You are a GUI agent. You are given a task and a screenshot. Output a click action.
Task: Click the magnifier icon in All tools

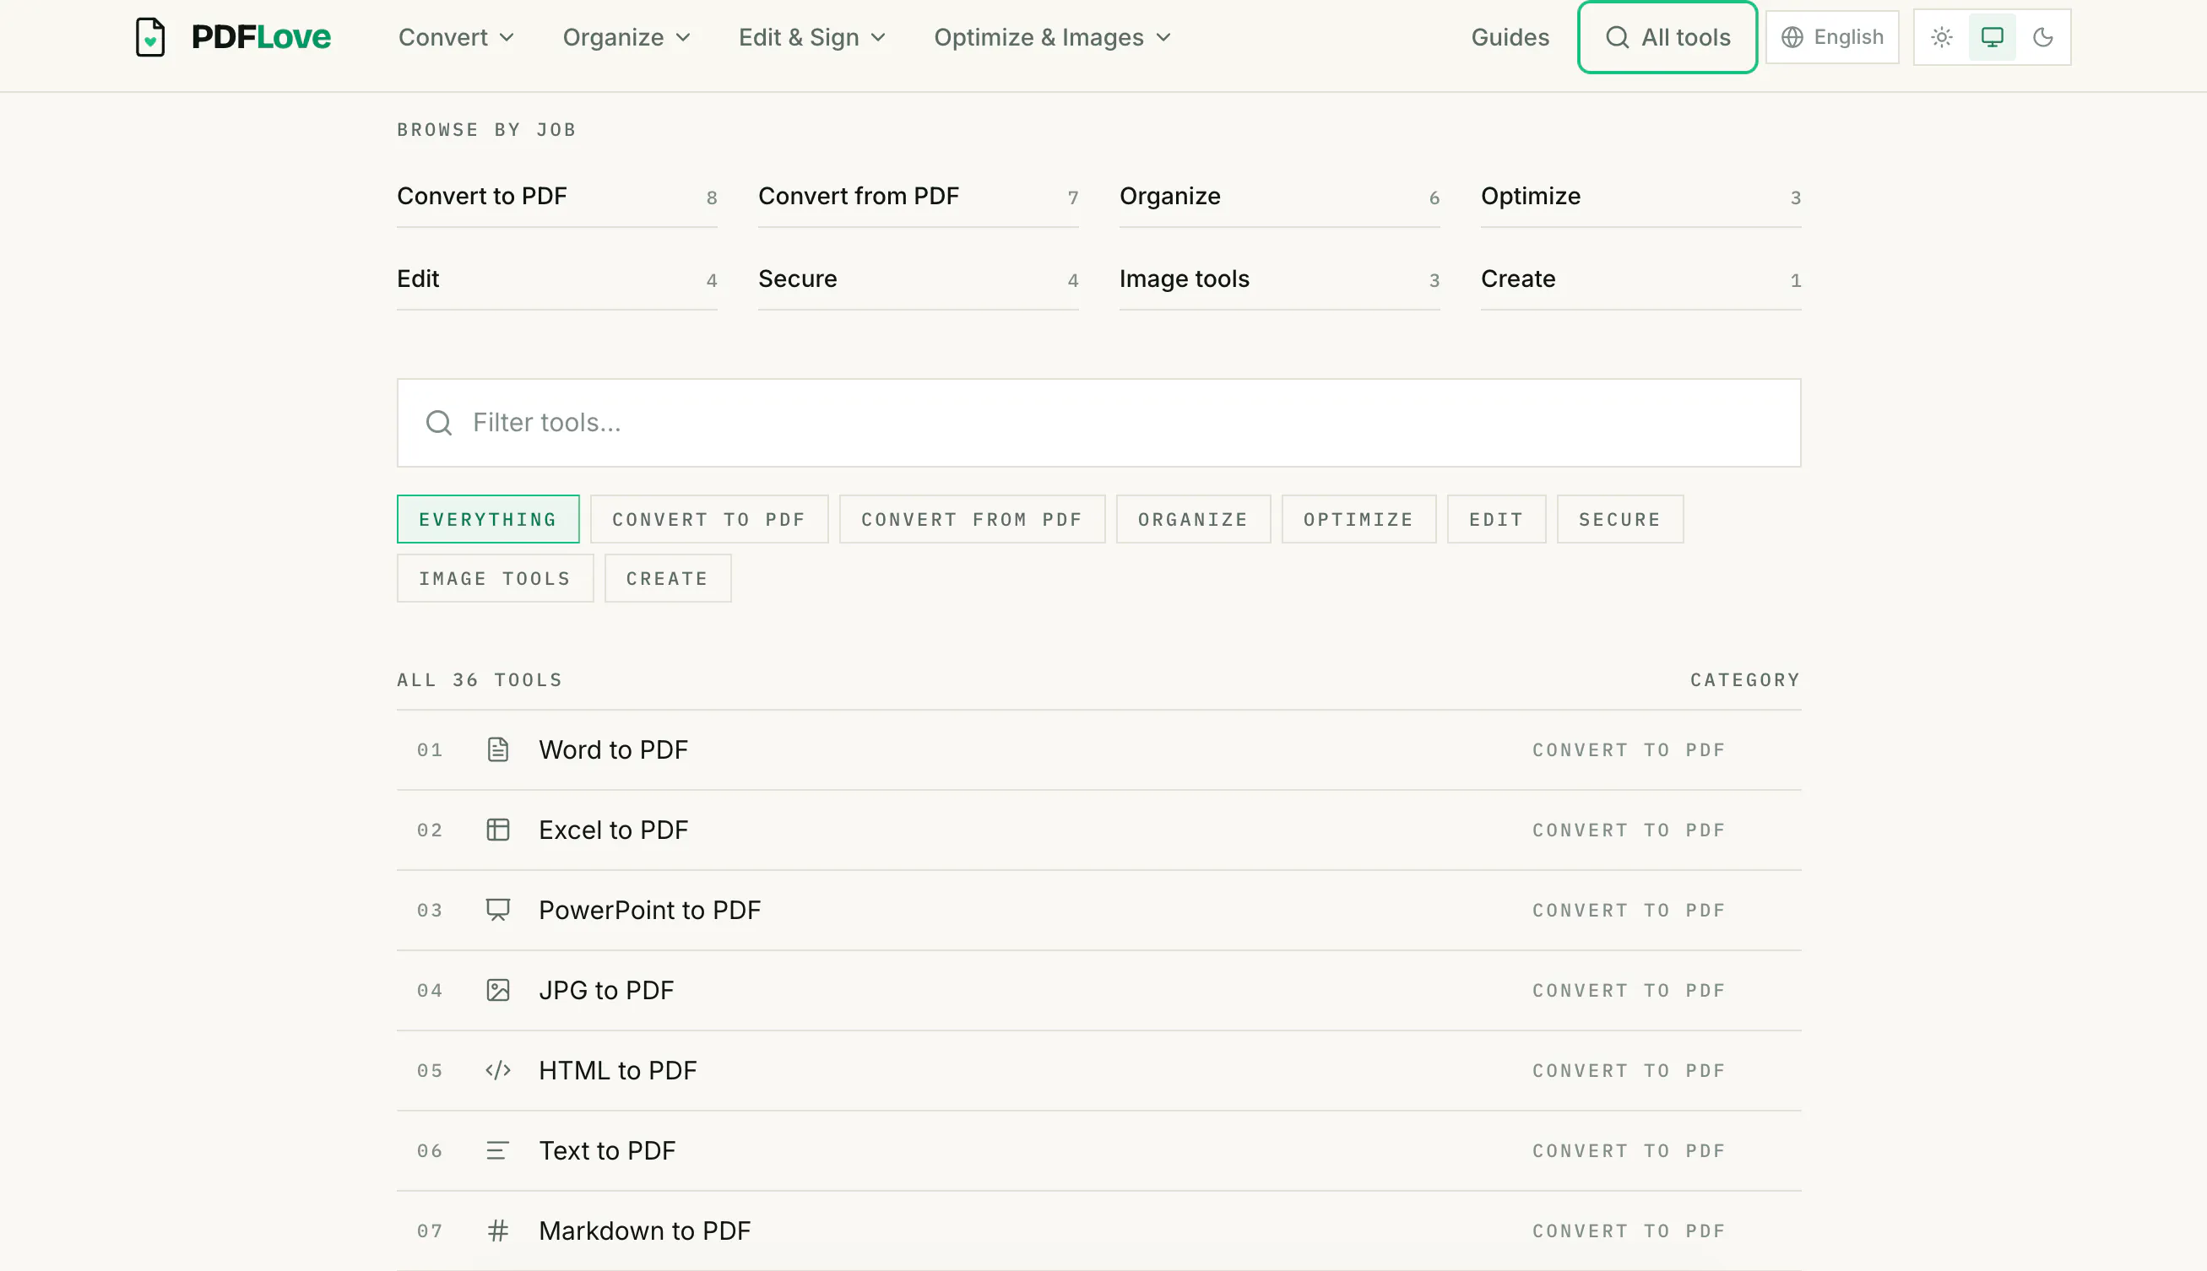(x=1617, y=37)
